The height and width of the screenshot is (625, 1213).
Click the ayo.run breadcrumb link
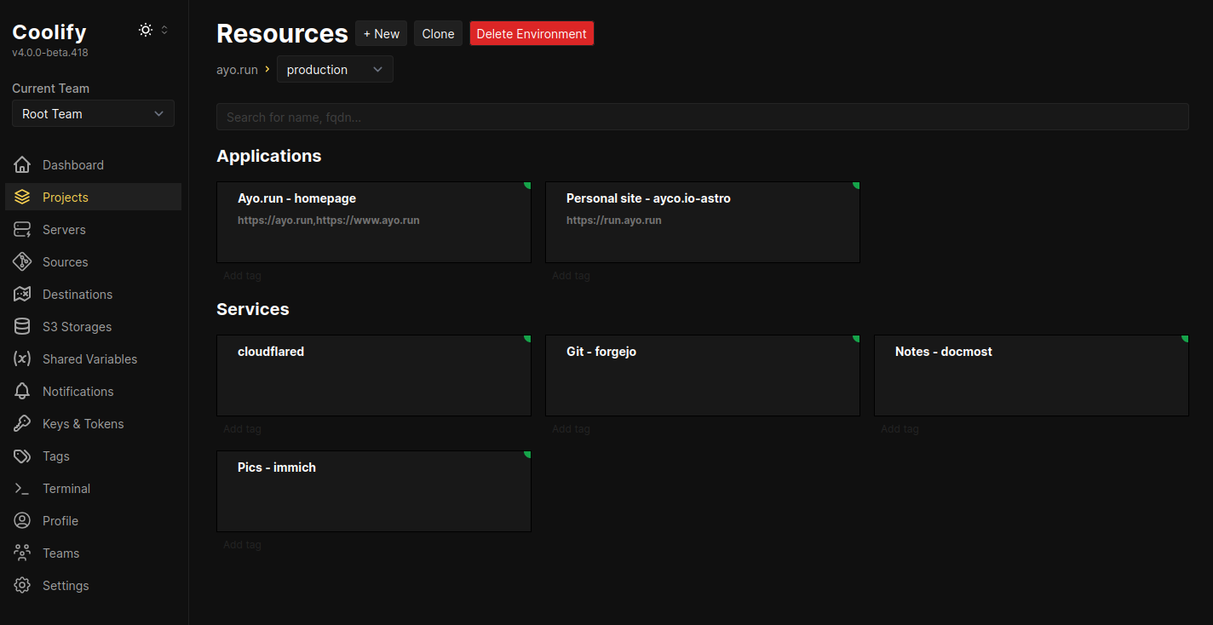coord(237,70)
